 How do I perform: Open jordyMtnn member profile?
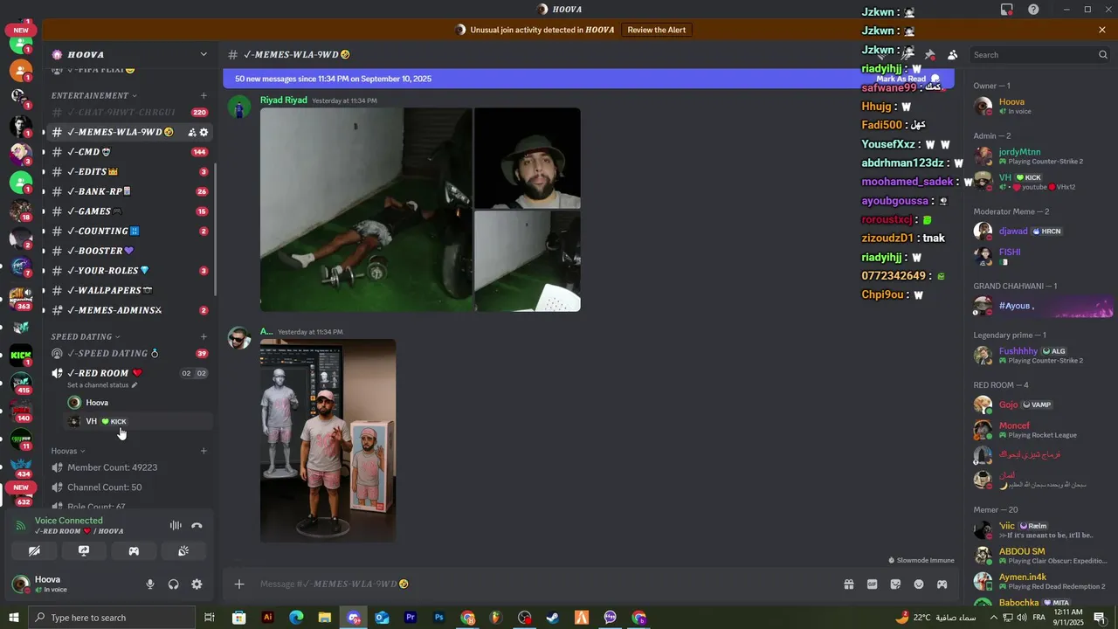1040,156
